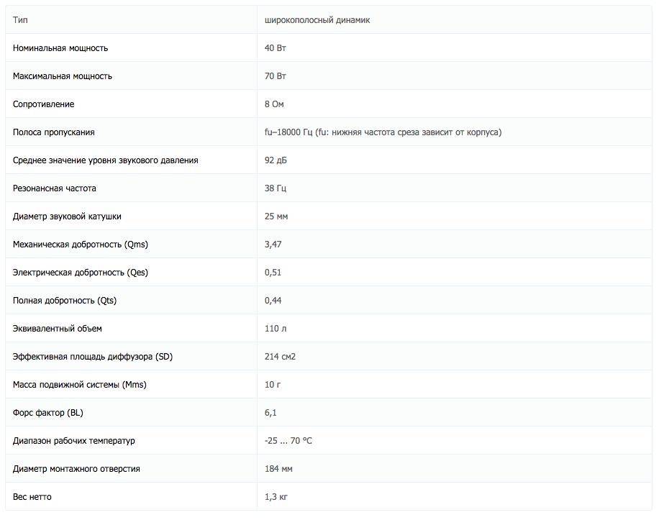Click the "Тип" row label

click(x=20, y=20)
